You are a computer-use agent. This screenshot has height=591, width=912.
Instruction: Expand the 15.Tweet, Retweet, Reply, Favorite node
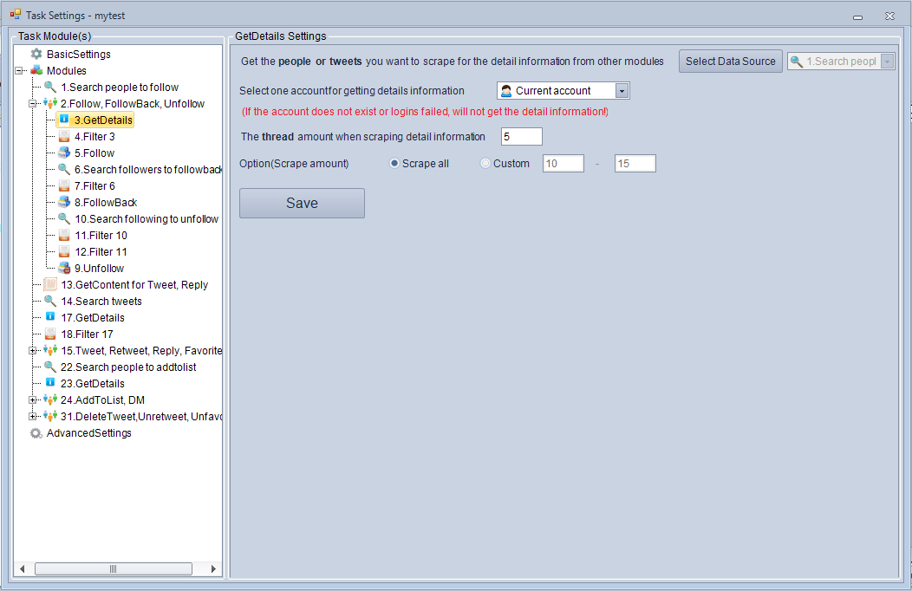[33, 351]
